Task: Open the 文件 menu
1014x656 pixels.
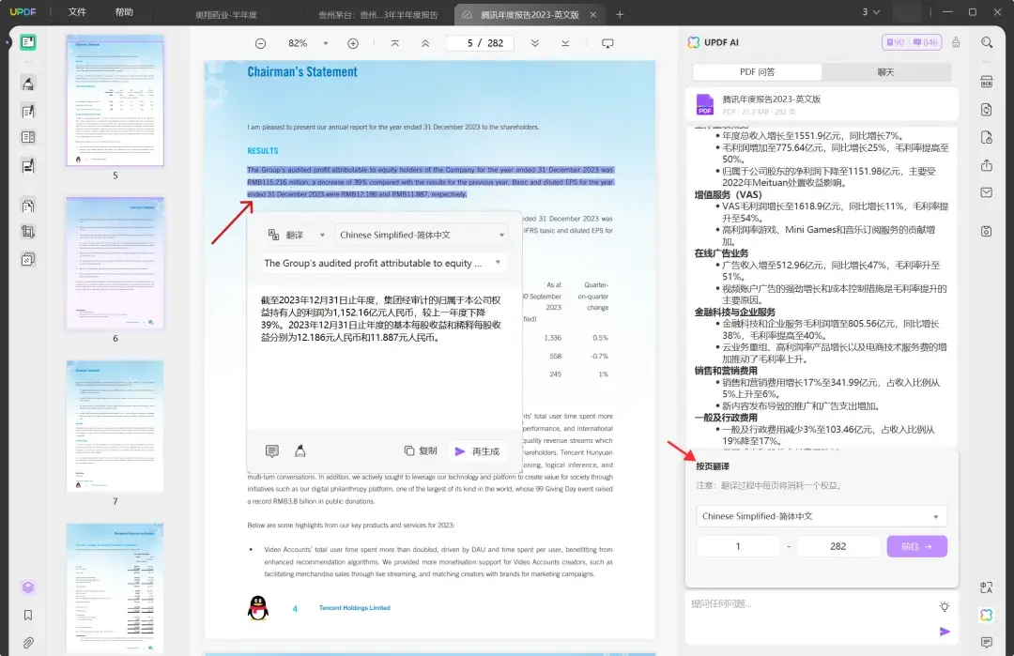Action: [77, 12]
